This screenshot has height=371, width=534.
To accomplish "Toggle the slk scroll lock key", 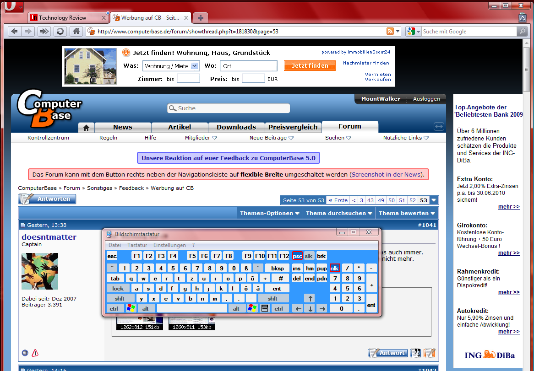I will click(x=309, y=256).
